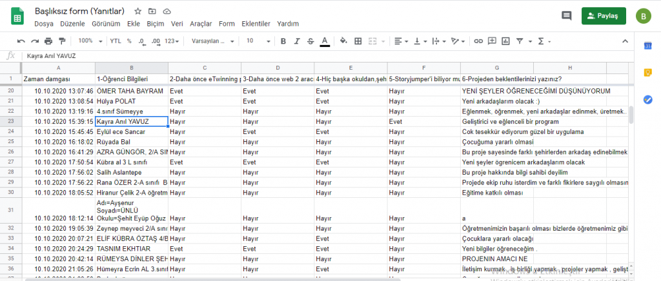
Task: Click the undo arrow in the toolbar
Action: pos(21,41)
